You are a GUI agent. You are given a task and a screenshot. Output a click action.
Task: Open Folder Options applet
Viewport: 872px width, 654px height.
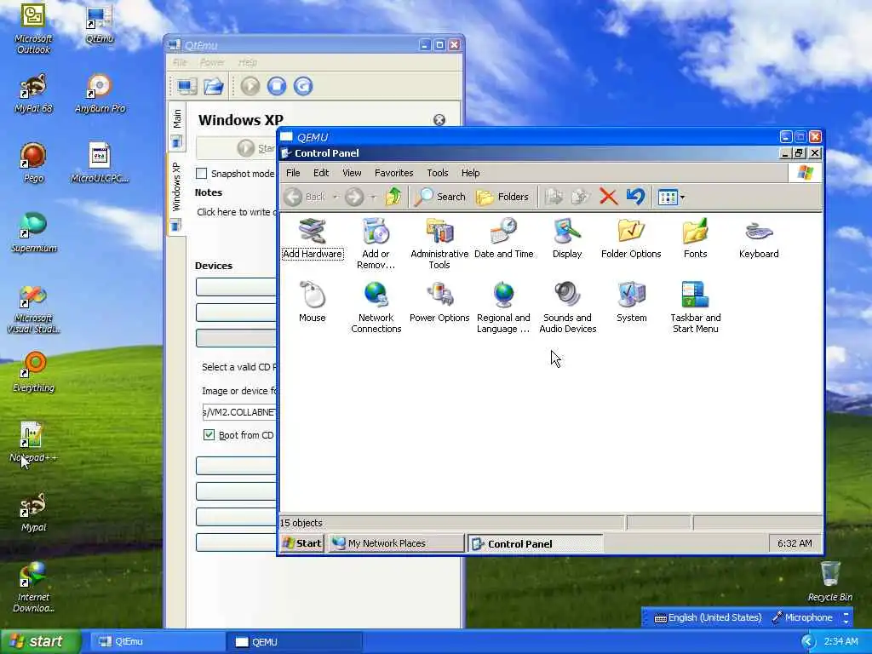pos(631,239)
